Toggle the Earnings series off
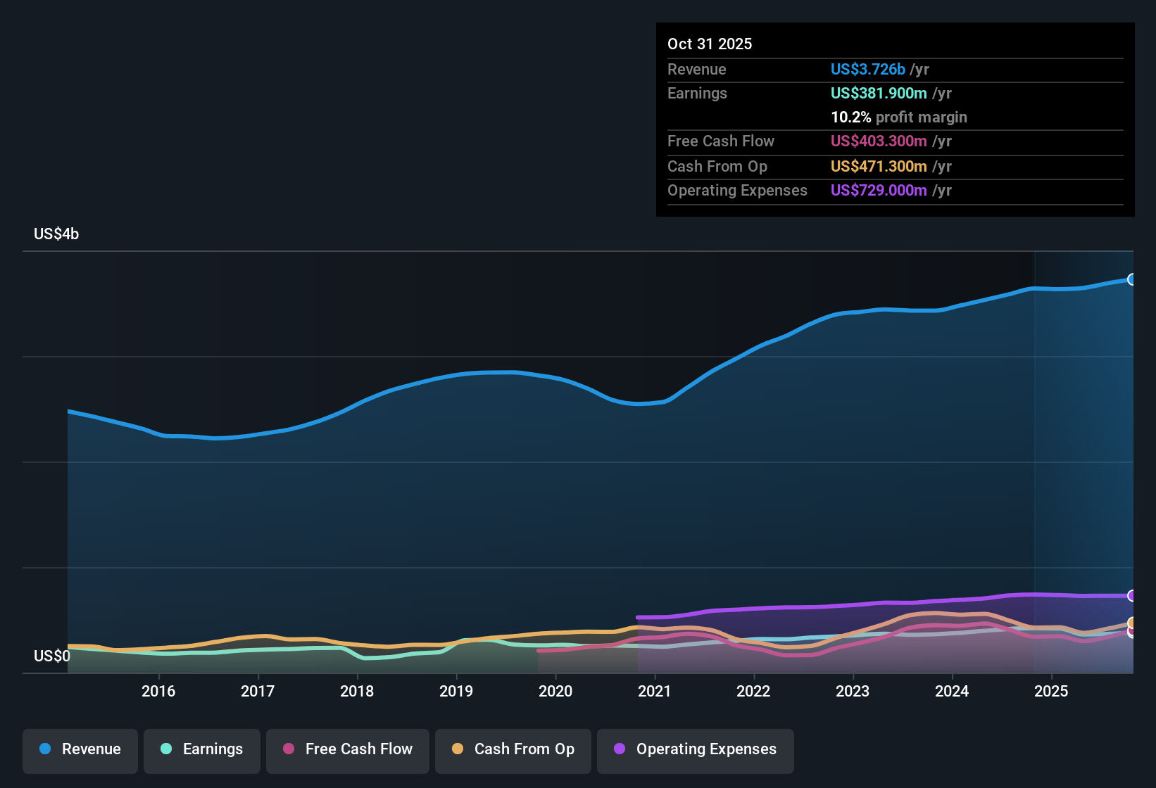This screenshot has height=788, width=1156. [x=202, y=751]
